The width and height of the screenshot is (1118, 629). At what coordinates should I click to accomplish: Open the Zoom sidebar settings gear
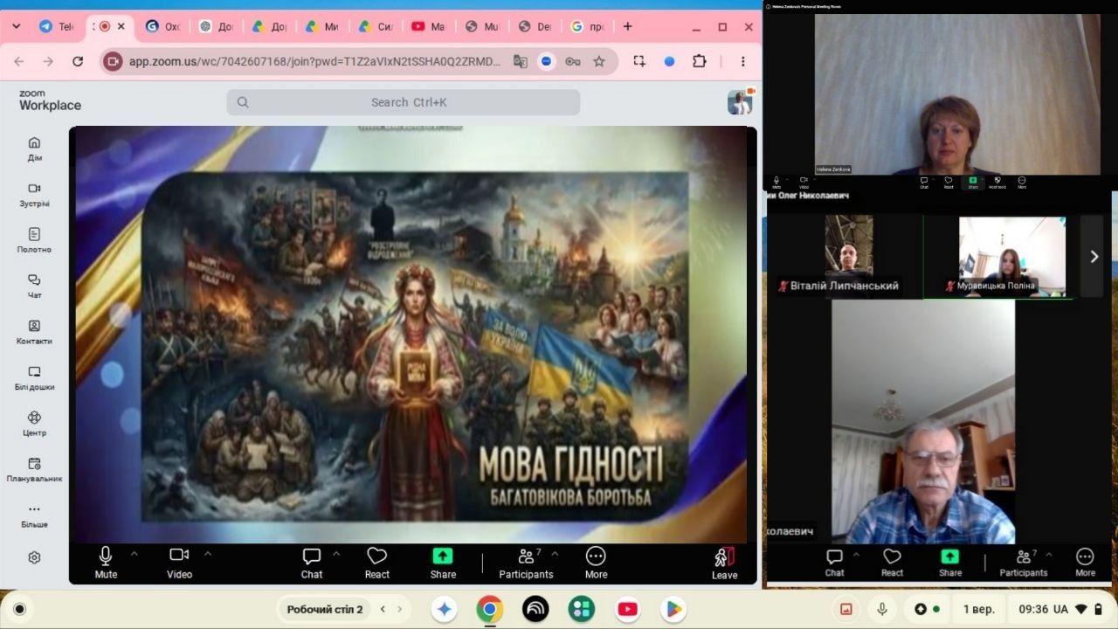pyautogui.click(x=34, y=557)
